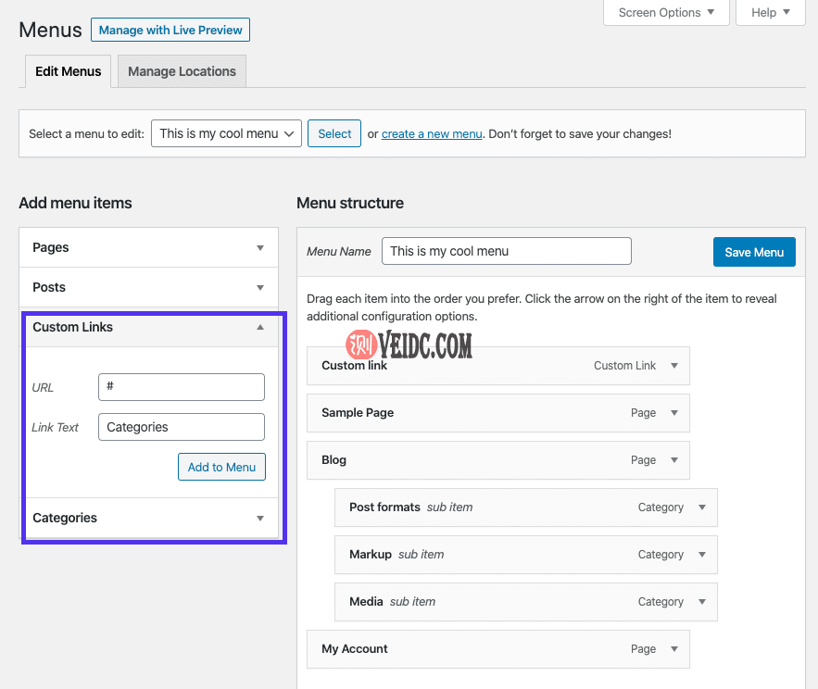818x689 pixels.
Task: Expand the Pages accordion panel
Action: 260,248
